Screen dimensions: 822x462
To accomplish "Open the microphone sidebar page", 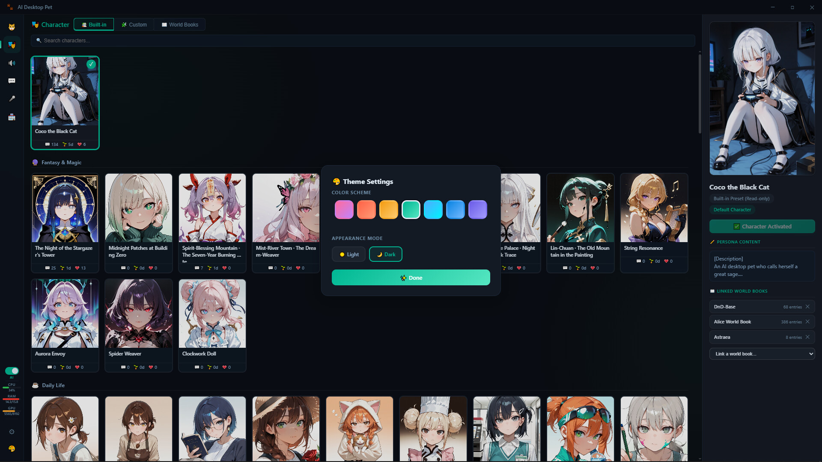I will [12, 99].
